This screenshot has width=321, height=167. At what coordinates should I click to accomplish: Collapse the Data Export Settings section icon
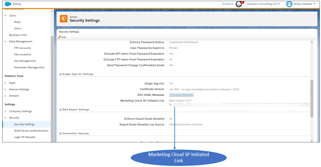coord(60,109)
